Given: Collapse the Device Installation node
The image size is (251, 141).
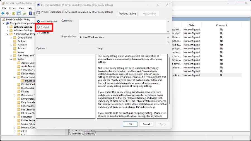Looking at the screenshot, I should [x=15, y=77].
